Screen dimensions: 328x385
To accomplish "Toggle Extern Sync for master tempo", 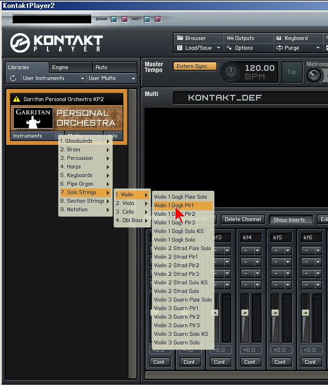I will coord(195,66).
